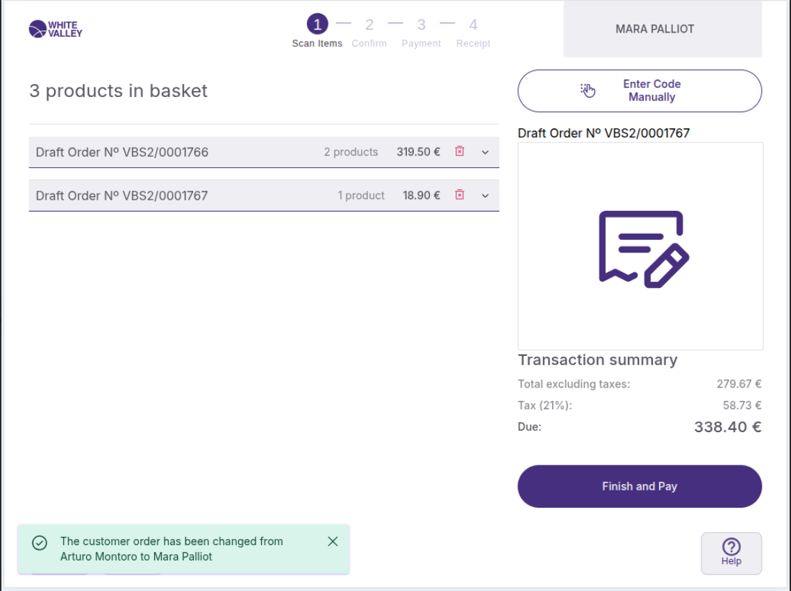
Task: Remove draft order VBS2/0001767 using trash icon
Action: (x=459, y=196)
